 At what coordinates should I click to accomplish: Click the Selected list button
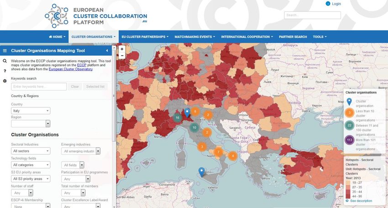click(95, 87)
